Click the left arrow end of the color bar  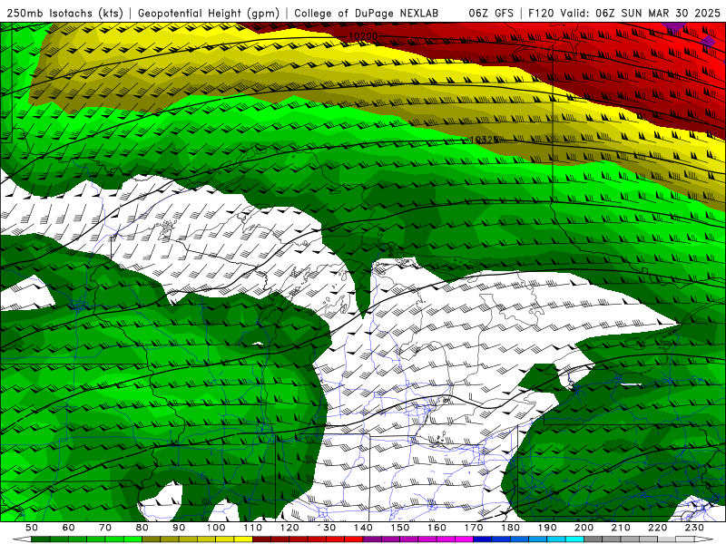[x=22, y=539]
